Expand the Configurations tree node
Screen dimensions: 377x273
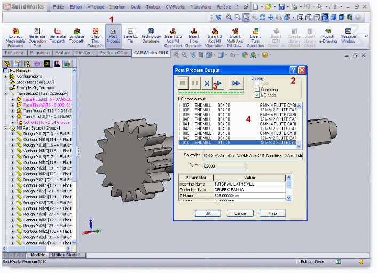pyautogui.click(x=6, y=76)
